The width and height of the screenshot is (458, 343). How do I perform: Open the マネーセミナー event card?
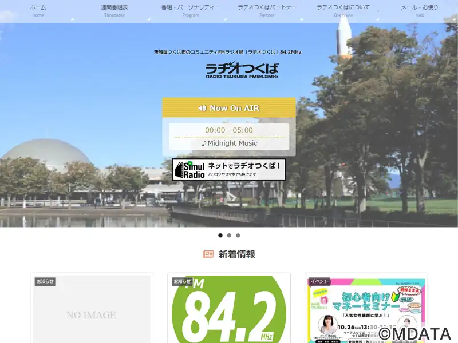coord(366,309)
